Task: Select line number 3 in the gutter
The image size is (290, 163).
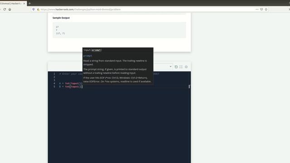Action: pyautogui.click(x=54, y=80)
